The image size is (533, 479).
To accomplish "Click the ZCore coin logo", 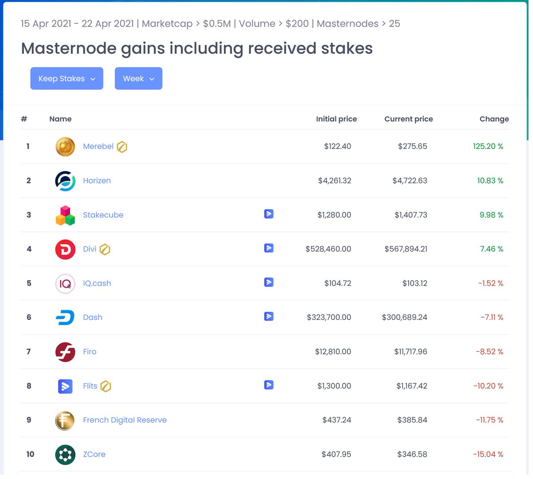I will click(x=65, y=455).
